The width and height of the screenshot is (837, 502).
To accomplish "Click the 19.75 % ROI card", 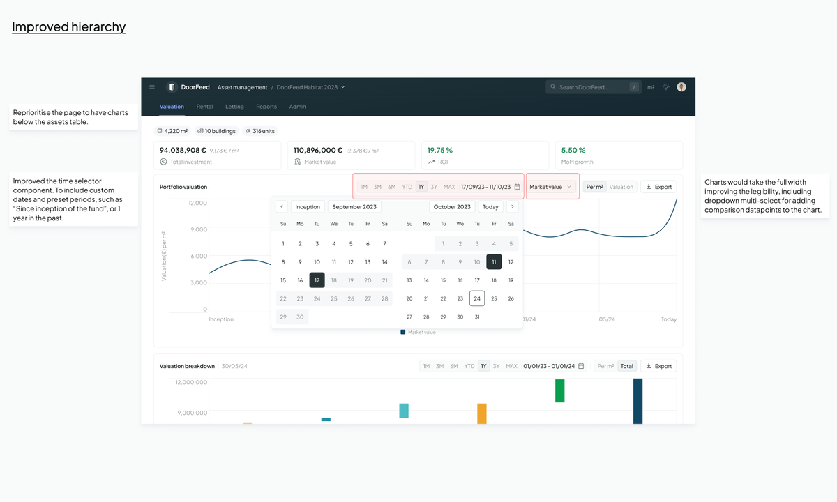I will point(485,155).
